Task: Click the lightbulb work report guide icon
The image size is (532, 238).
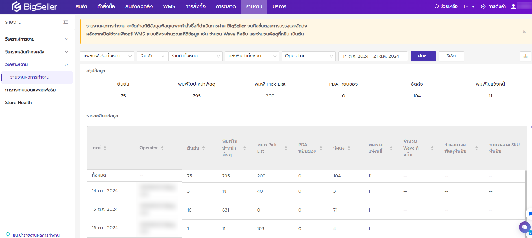Action: tap(8, 235)
